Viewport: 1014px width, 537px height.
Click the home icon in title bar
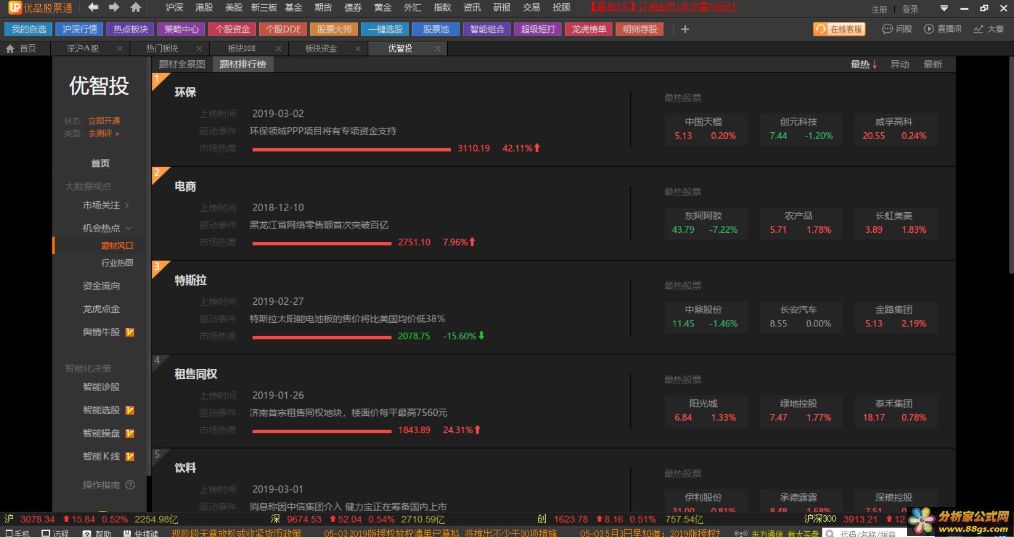pos(136,7)
